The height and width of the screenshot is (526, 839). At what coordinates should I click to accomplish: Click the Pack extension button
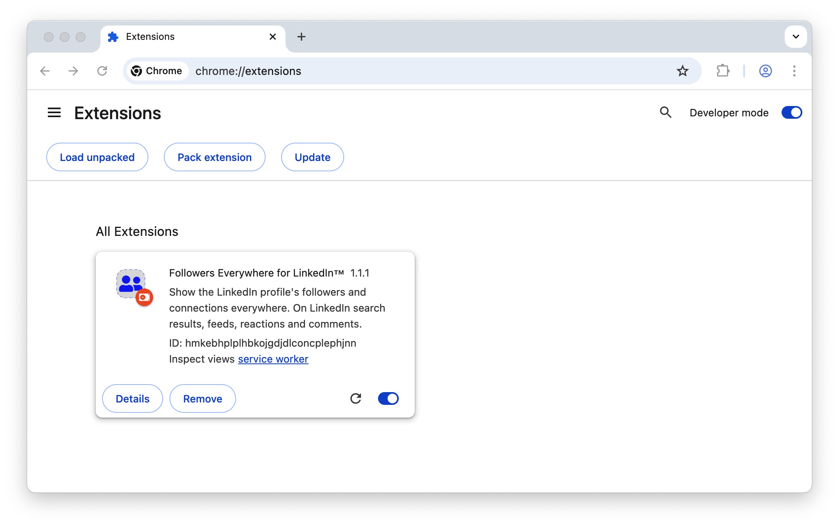pos(214,157)
